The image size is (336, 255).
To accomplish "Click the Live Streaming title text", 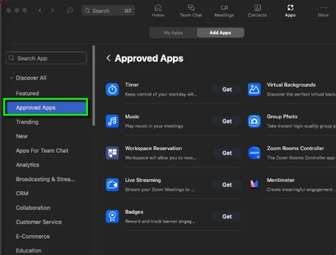I will click(143, 180).
